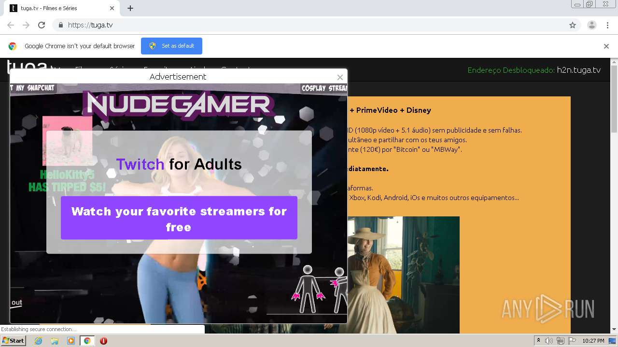Viewport: 618px width, 347px height.
Task: Open the red Opera taskbar icon
Action: click(103, 341)
